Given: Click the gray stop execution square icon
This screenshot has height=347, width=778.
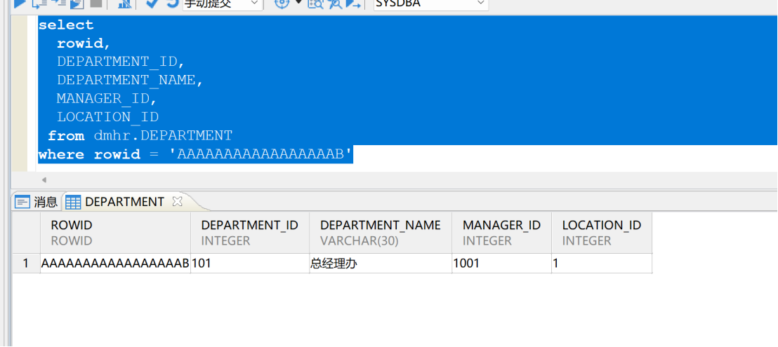Looking at the screenshot, I should (x=95, y=4).
